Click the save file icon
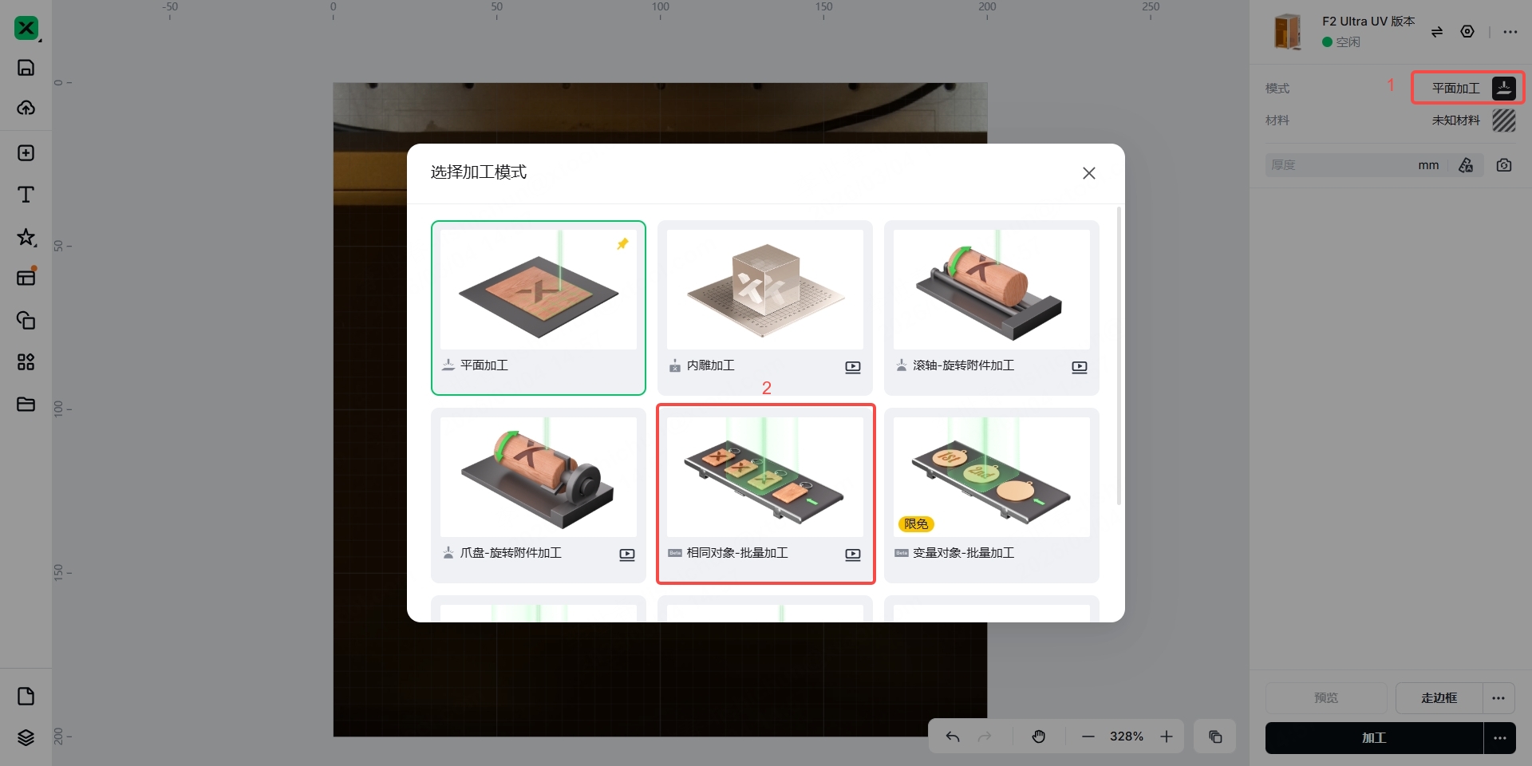This screenshot has width=1532, height=766. click(x=26, y=68)
